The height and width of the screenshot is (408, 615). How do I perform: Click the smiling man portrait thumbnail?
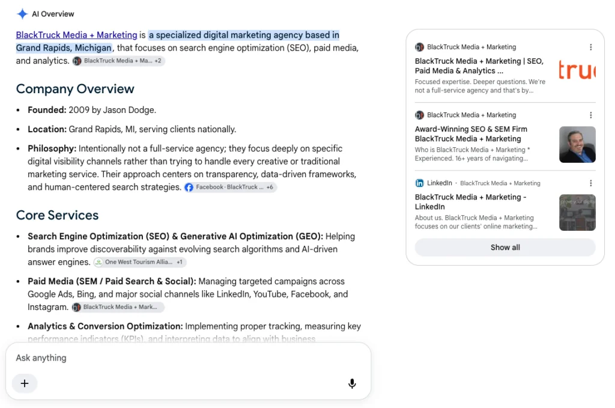pyautogui.click(x=577, y=144)
